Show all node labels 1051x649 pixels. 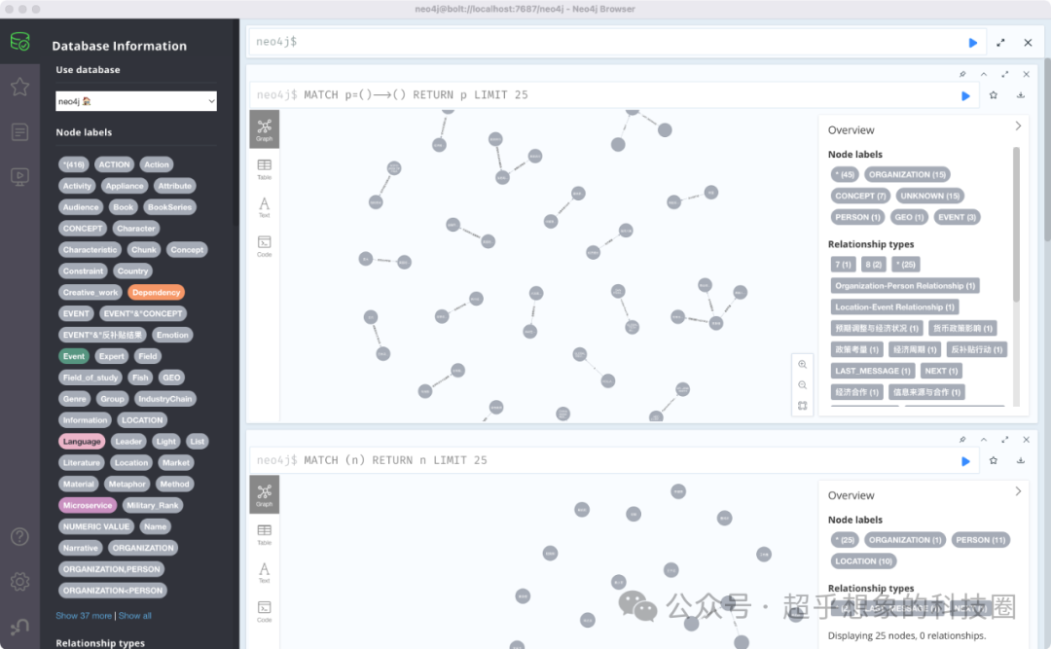point(134,616)
